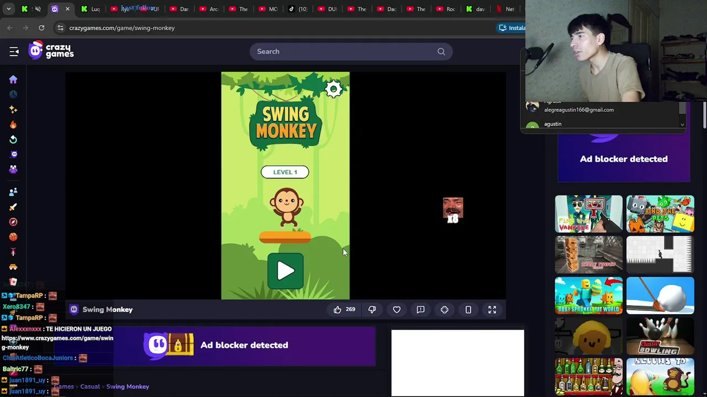Open the 2 Player category icon
707x397 pixels.
coord(13,192)
